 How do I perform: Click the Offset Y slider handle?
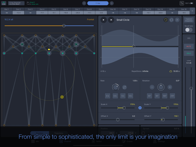pos(163,120)
